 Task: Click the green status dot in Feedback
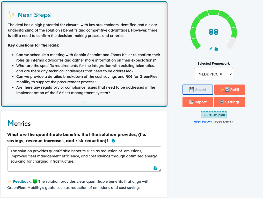pyautogui.click(x=35, y=181)
